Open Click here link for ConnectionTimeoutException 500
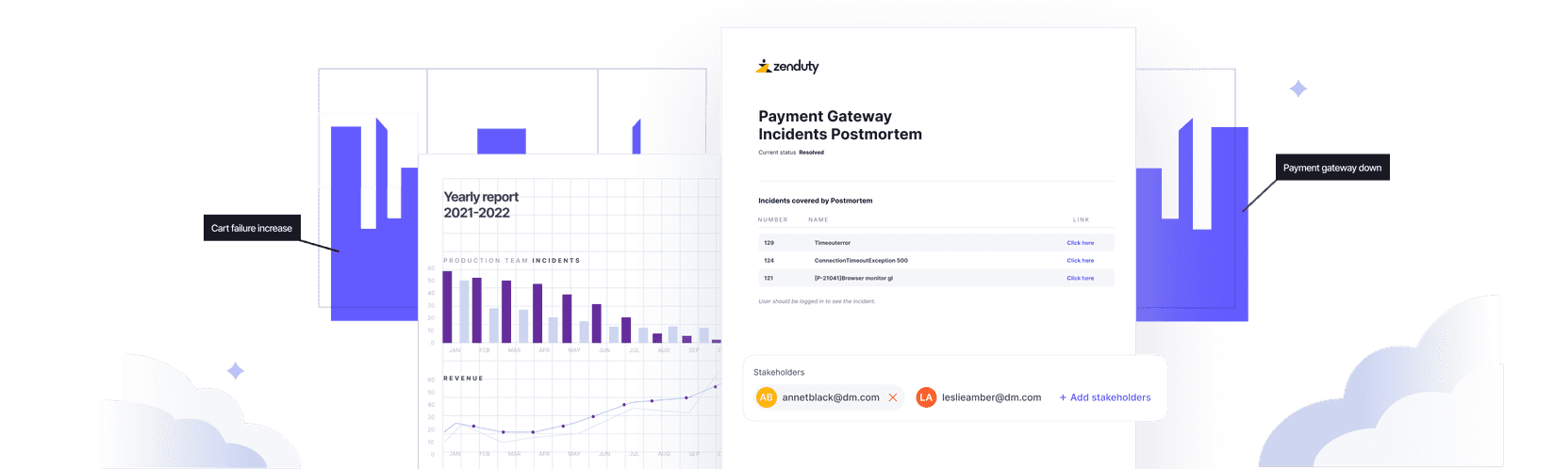 pos(1080,261)
